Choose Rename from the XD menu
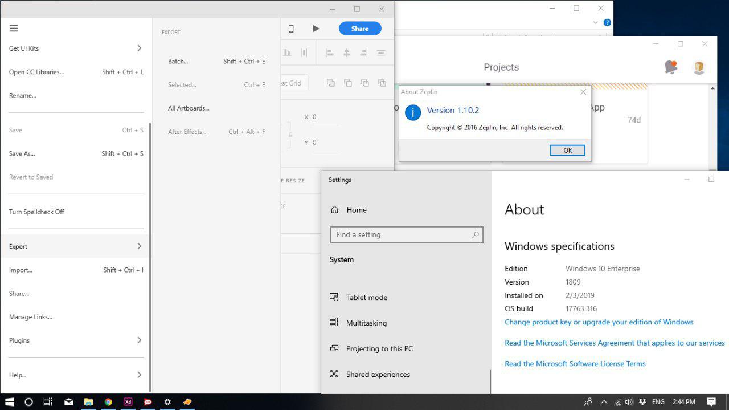This screenshot has width=729, height=410. coord(76,96)
